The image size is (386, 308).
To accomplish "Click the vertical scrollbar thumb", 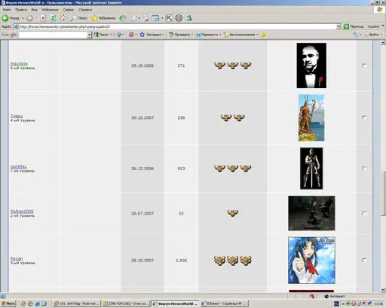I will [383, 194].
